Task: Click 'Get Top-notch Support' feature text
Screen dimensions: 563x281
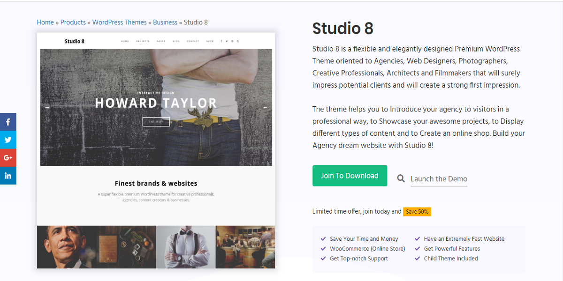Action: tap(359, 259)
